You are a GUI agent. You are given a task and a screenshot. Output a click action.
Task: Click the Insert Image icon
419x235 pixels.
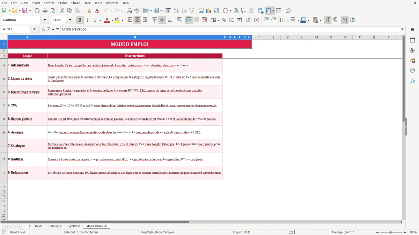tap(201, 11)
